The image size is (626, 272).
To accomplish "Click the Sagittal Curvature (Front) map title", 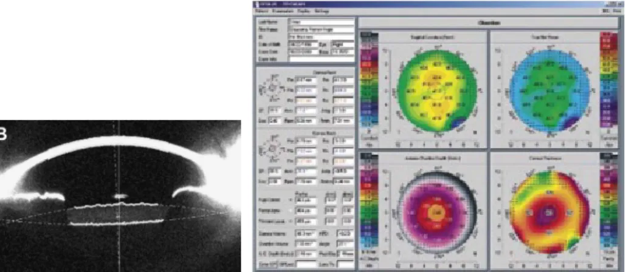I will tap(433, 37).
